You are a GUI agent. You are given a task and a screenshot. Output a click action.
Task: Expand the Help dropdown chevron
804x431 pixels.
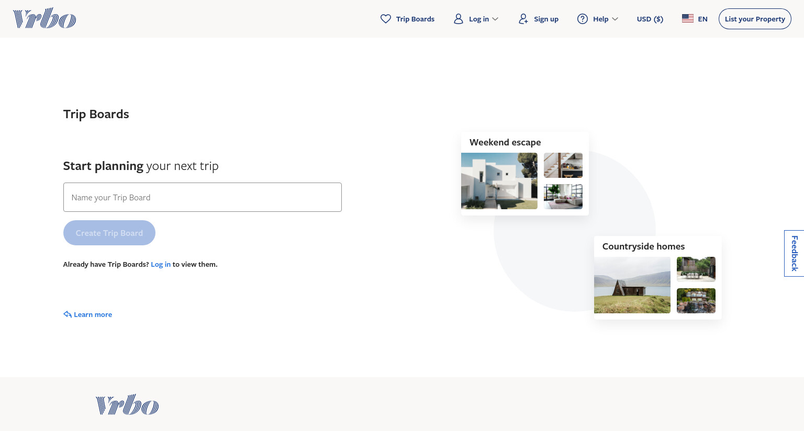[x=615, y=19]
